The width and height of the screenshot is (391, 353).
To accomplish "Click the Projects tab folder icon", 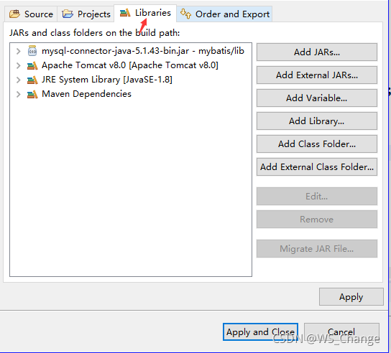I will point(68,14).
